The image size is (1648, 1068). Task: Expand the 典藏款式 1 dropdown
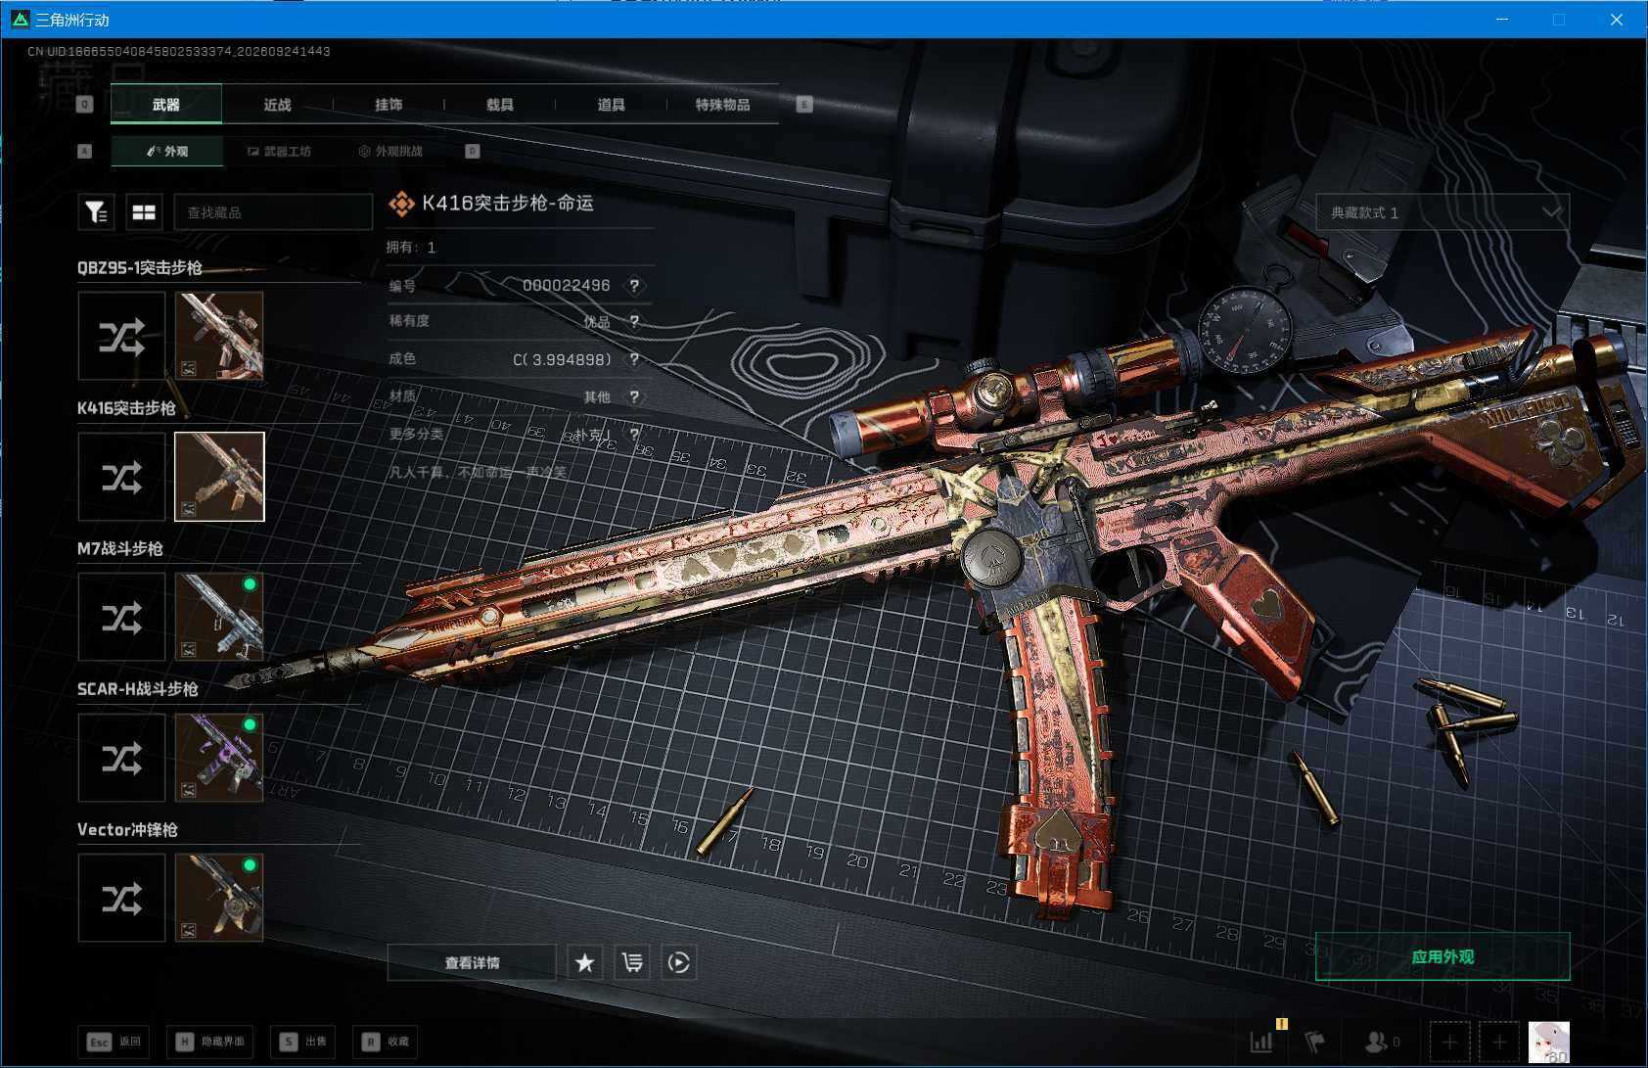click(1442, 212)
